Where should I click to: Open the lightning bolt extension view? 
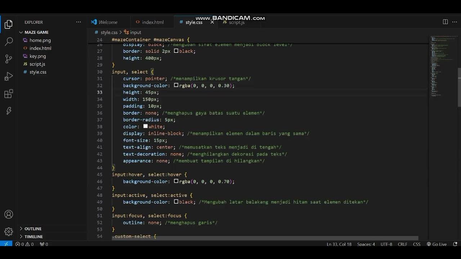tap(9, 111)
